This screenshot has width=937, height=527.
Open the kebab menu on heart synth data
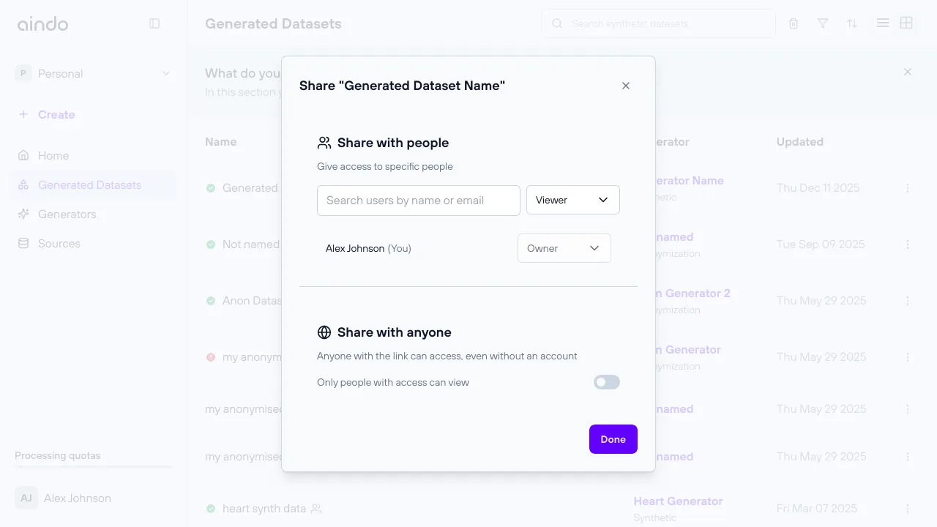pyautogui.click(x=908, y=508)
